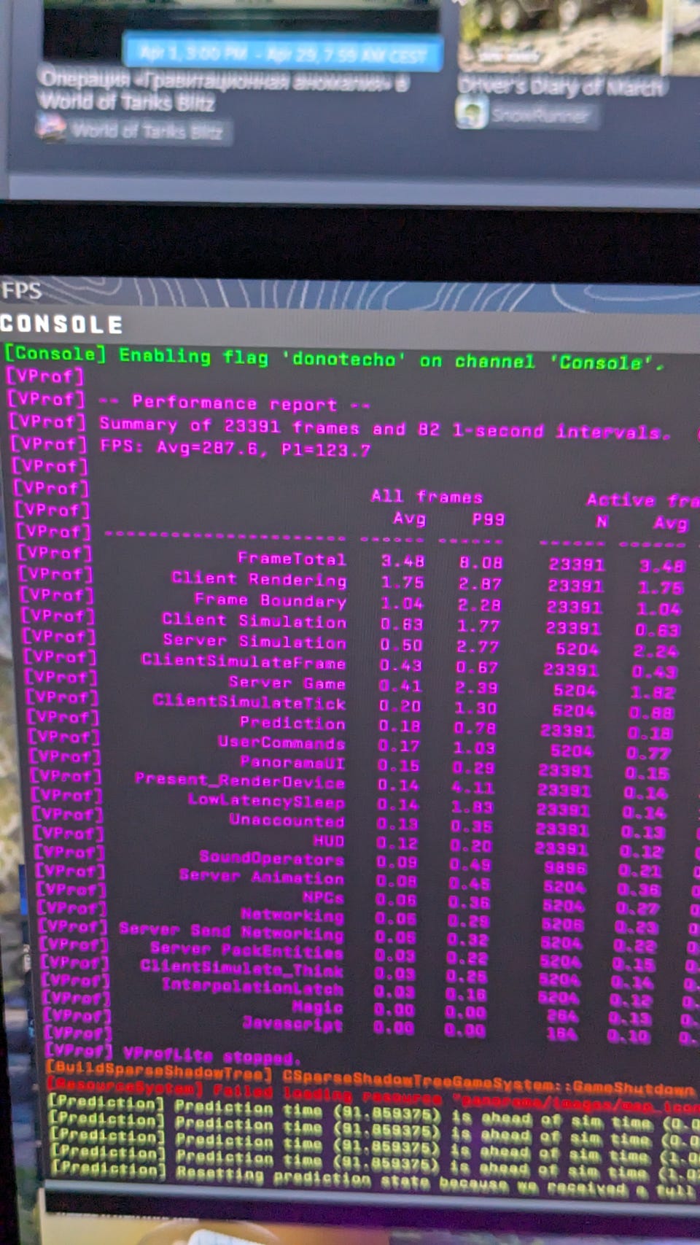
Task: Click the LowLatencySleep row label
Action: [x=266, y=802]
